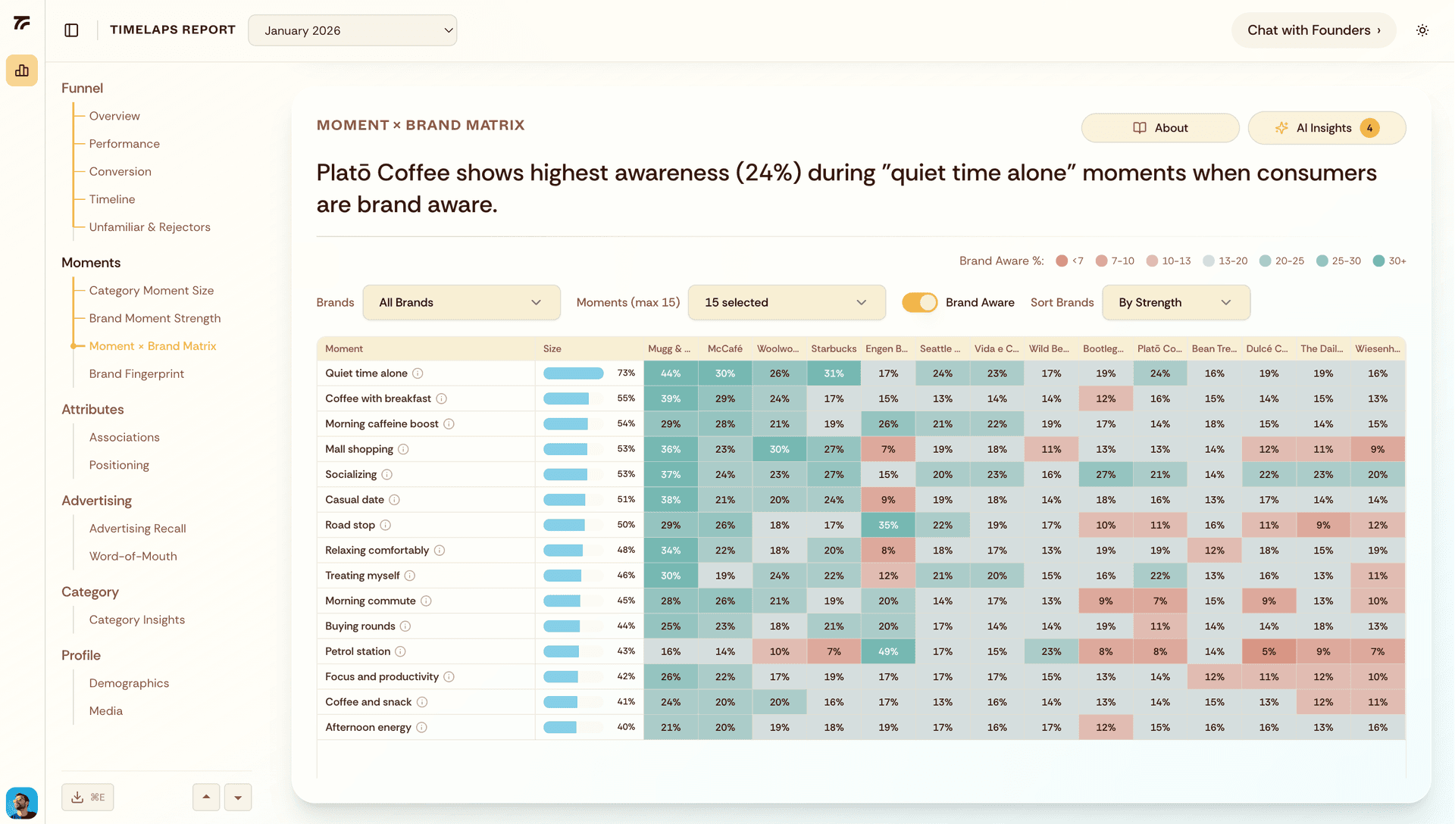Click the 30+ legend color dot
1455x824 pixels.
(1378, 261)
